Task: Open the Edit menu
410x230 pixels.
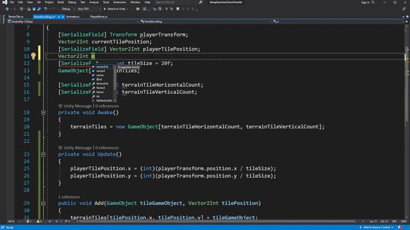Action: click(x=20, y=3)
